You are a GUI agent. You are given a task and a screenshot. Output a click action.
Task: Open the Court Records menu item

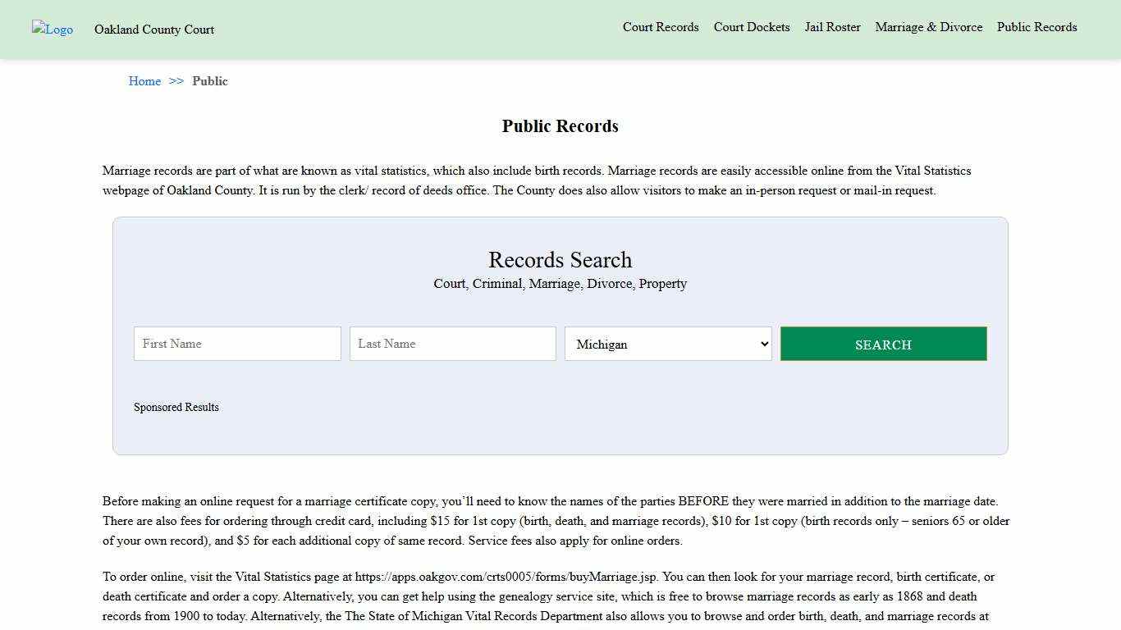pyautogui.click(x=661, y=27)
